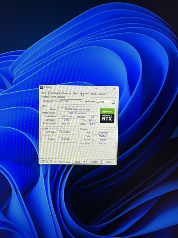Screen dimensions: 178x238
Task: Click the Micron vendor value
Action: (103, 140)
